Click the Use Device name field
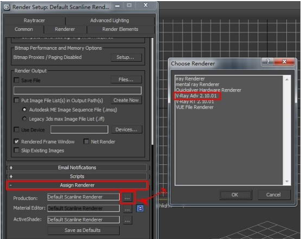Viewport: 301px width, 239px height. pyautogui.click(x=79, y=130)
